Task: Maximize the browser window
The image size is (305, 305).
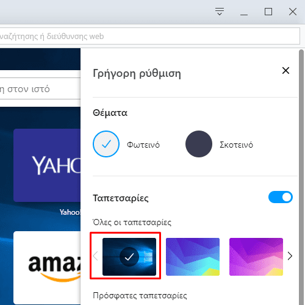Action: pos(268,12)
